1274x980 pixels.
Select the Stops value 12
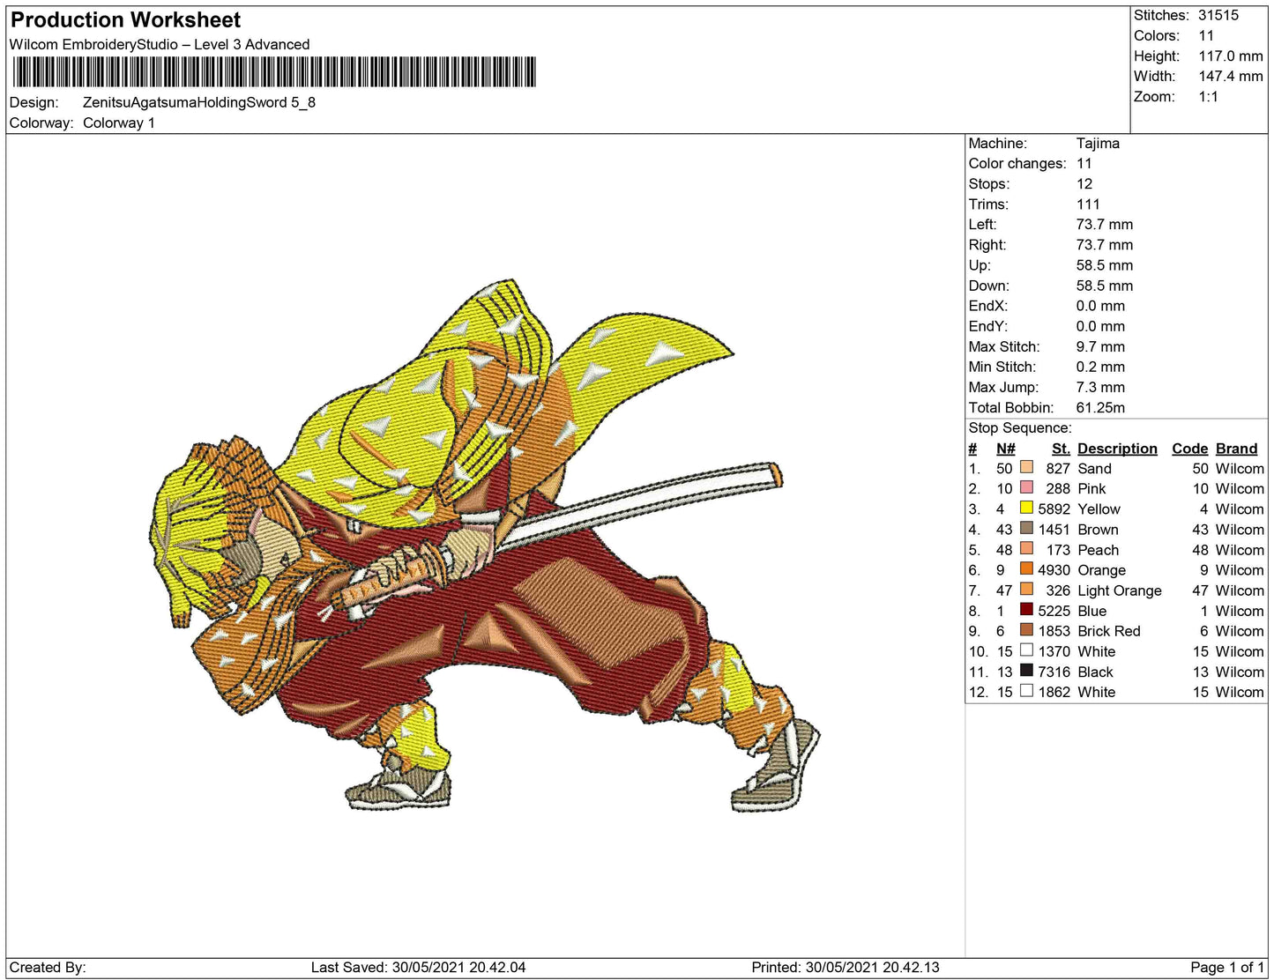(1084, 183)
